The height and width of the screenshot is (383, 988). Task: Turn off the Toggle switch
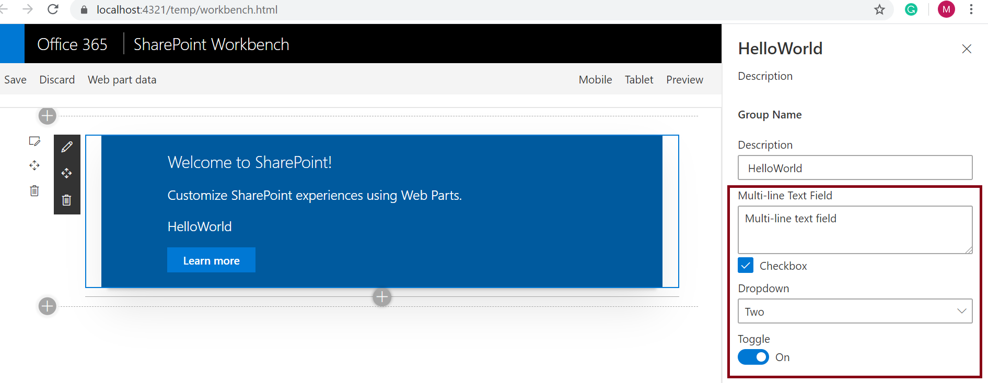pos(753,357)
